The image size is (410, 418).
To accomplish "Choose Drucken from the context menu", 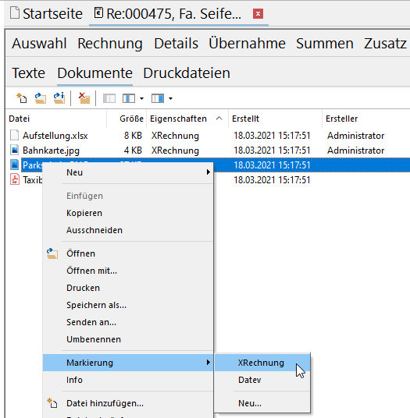I will pyautogui.click(x=128, y=288).
